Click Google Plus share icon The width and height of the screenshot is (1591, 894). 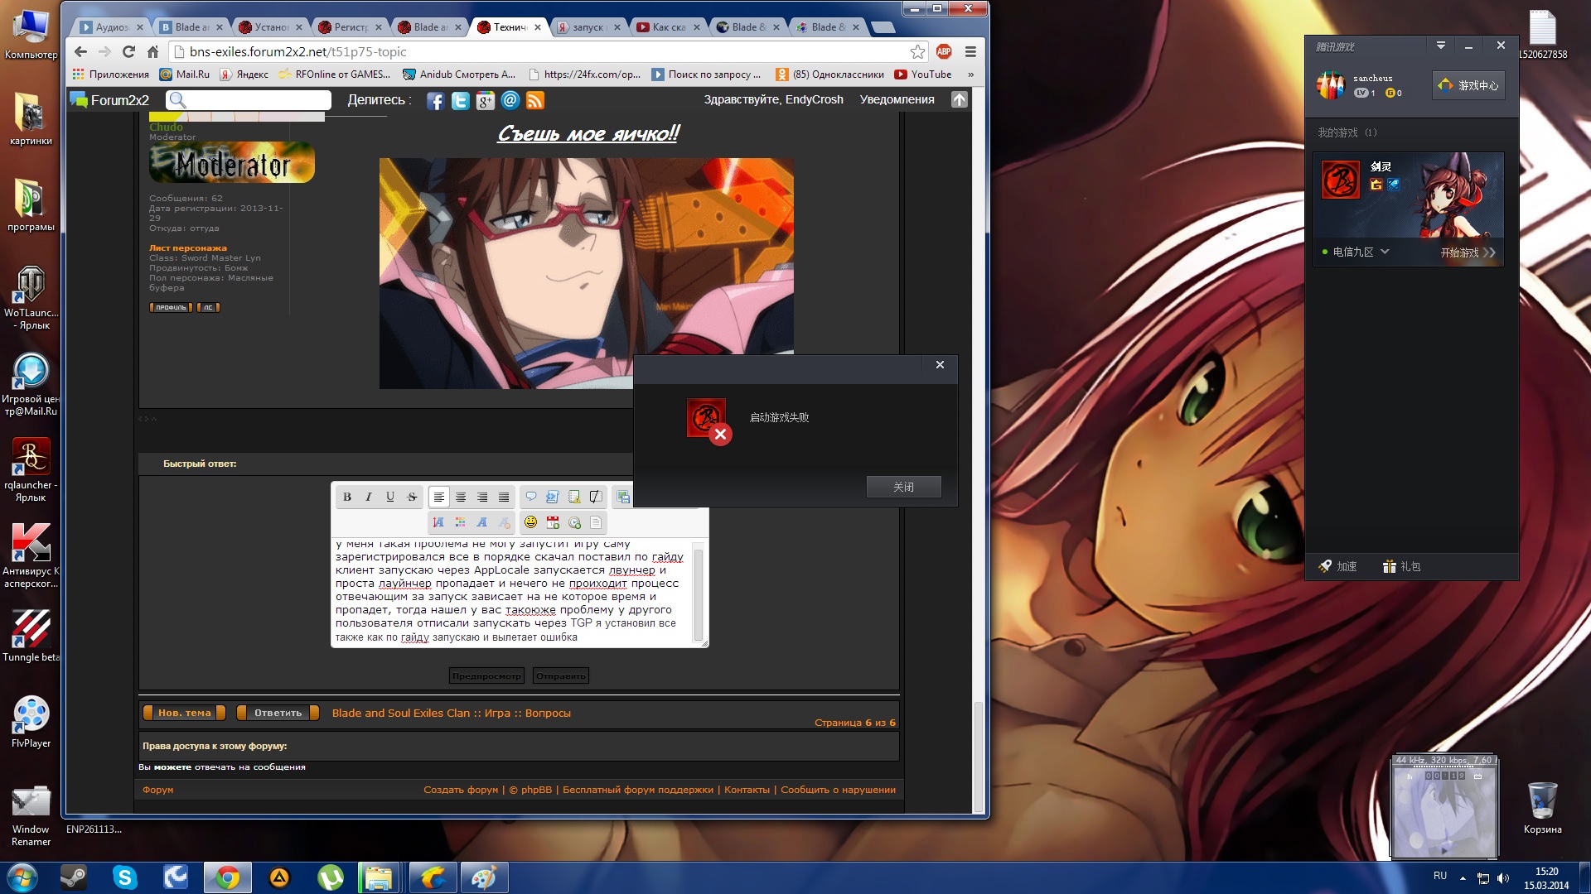[x=485, y=101]
